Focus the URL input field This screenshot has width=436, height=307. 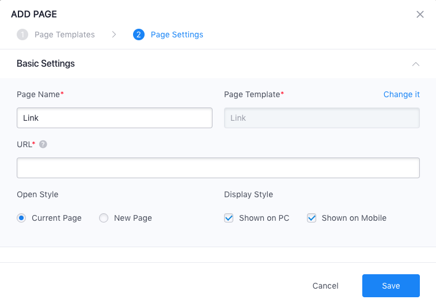218,168
